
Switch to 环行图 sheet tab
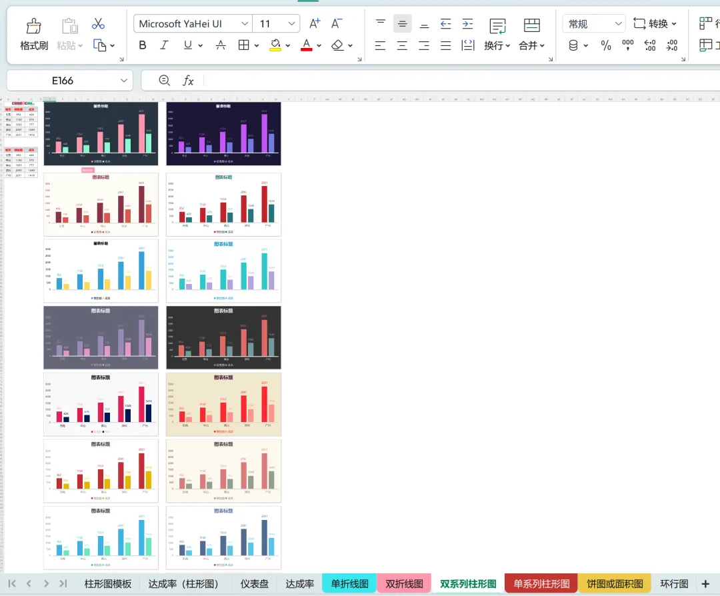coord(674,583)
